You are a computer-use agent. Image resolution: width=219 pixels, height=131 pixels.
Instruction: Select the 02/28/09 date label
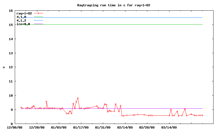click(147, 127)
